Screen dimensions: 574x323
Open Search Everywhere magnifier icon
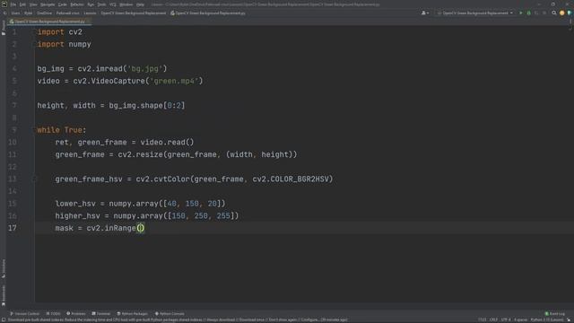(554, 13)
